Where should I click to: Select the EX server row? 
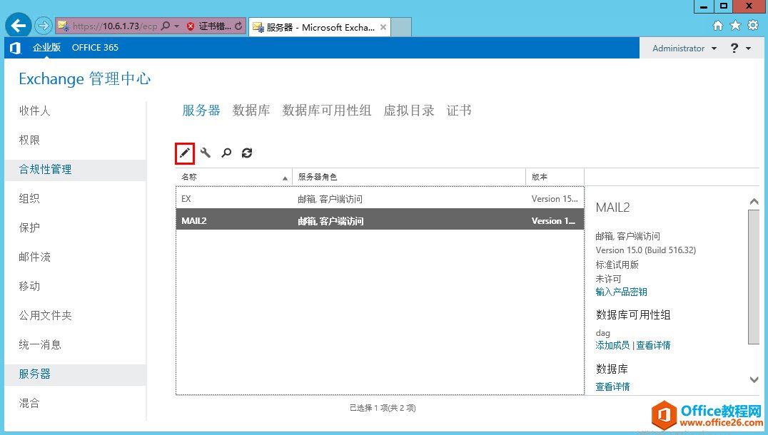coord(286,198)
